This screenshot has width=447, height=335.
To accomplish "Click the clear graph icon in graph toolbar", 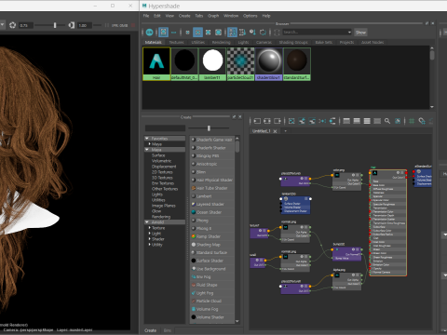I will [291, 121].
